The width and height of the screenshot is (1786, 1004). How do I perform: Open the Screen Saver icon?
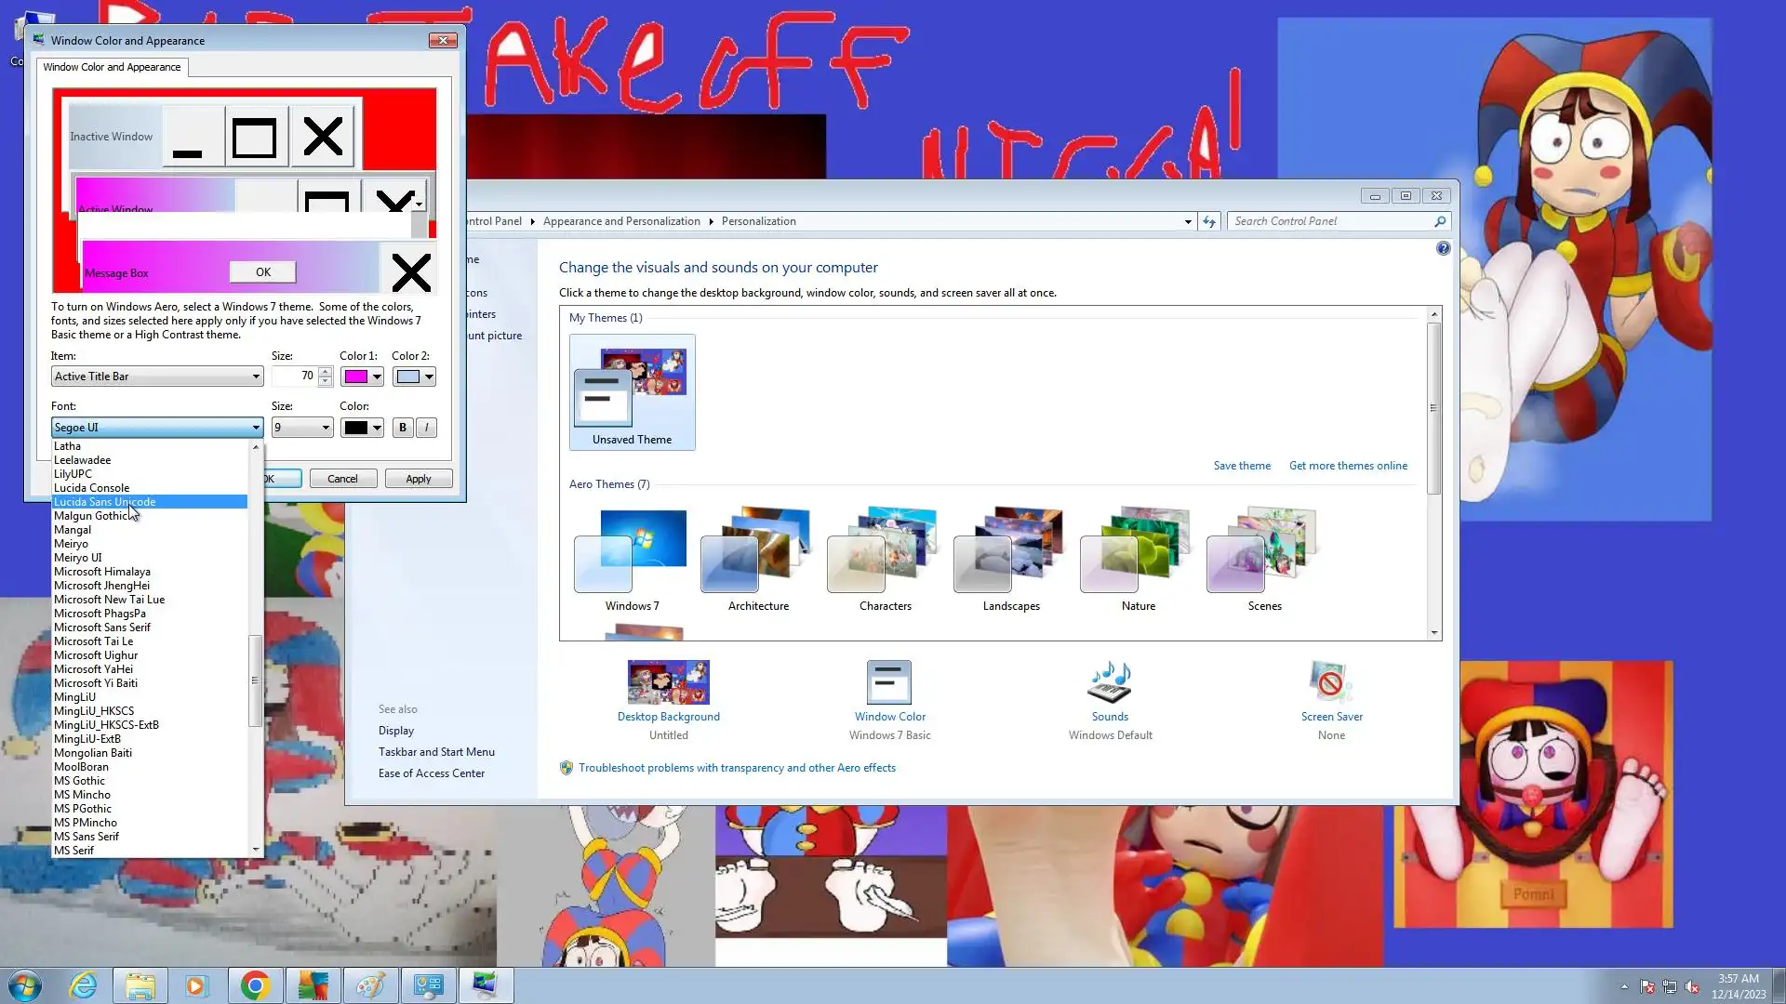(1330, 683)
